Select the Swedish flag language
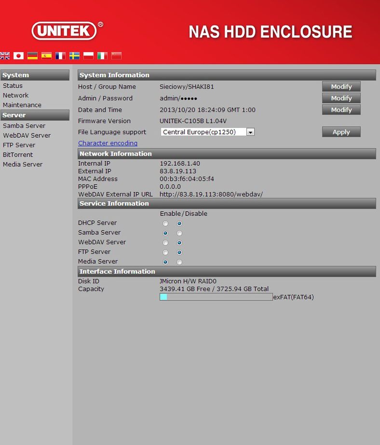Screen dimensions: 380x445 tap(74, 56)
